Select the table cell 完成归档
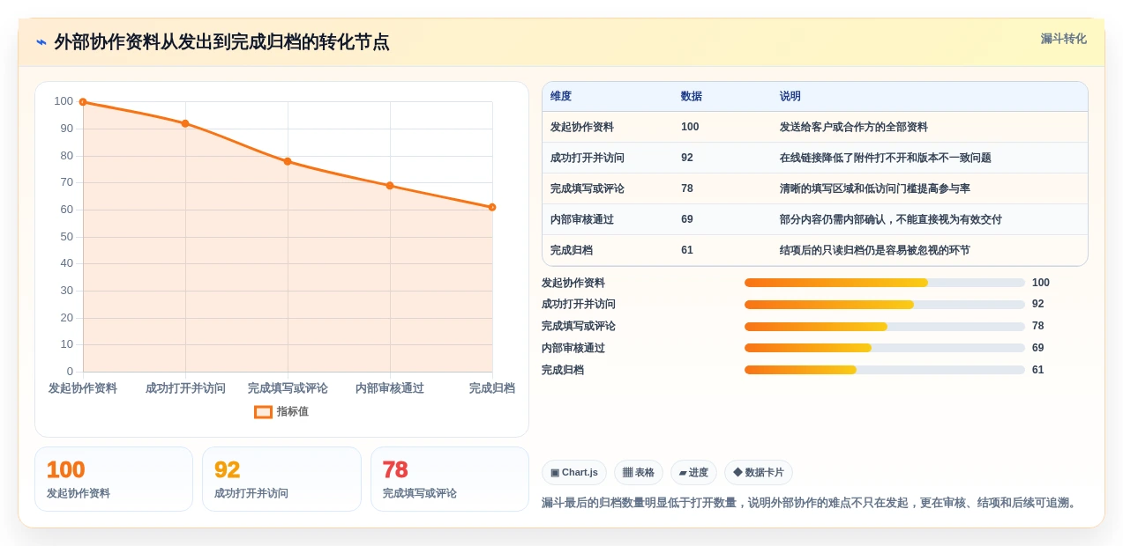This screenshot has height=546, width=1123. click(572, 250)
